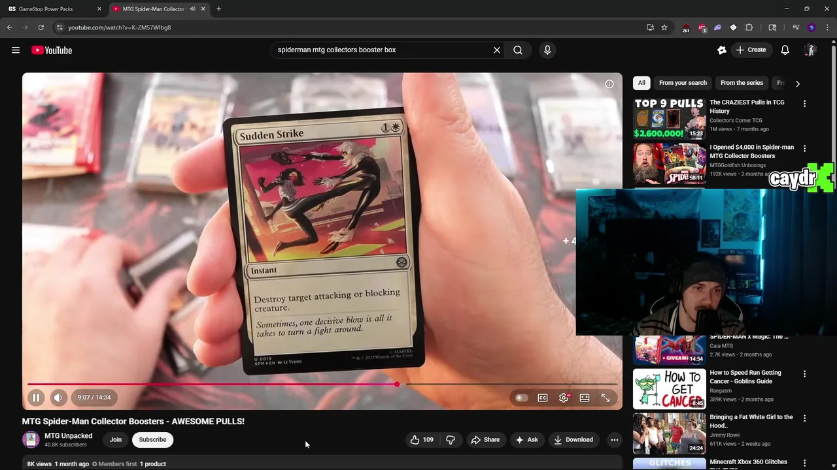
Task: View site information icon in address bar
Action: (x=60, y=27)
